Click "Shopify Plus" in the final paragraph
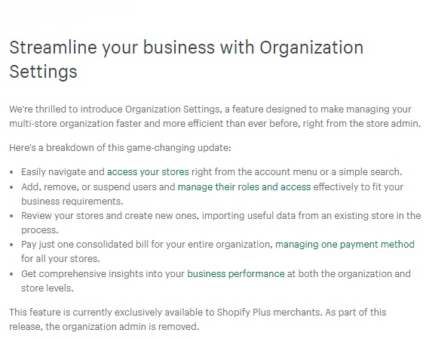 click(244, 313)
